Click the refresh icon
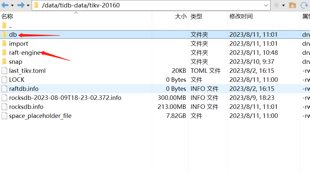Image resolution: width=310 pixels, height=173 pixels. point(304,5)
